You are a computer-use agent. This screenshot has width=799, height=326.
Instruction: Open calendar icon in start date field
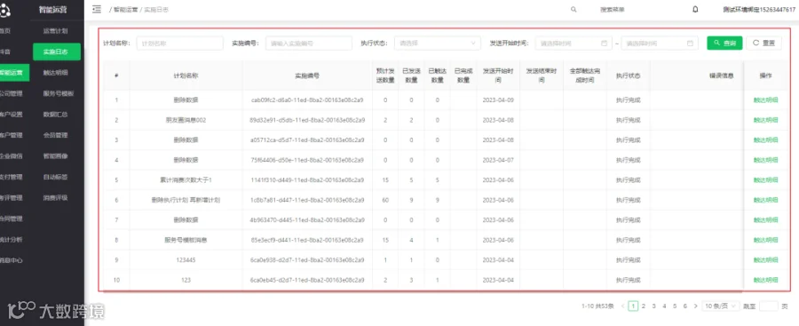pos(605,44)
